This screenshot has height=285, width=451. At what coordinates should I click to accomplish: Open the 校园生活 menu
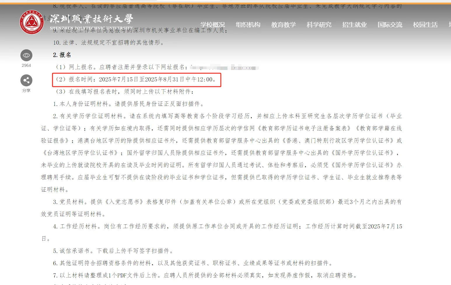(425, 25)
